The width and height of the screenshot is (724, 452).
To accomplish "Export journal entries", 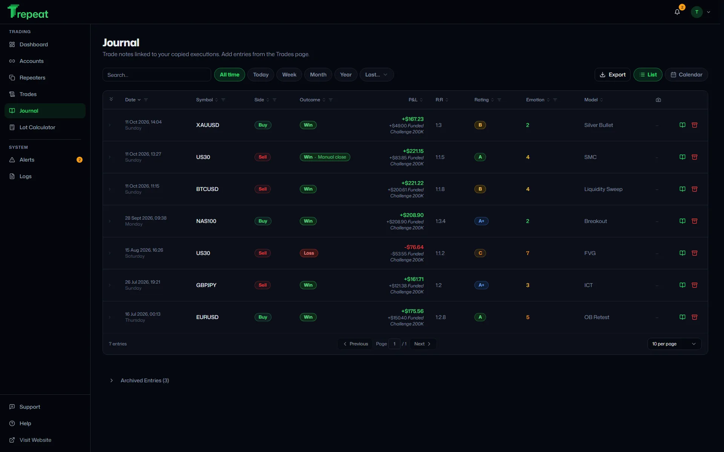I will click(x=612, y=75).
